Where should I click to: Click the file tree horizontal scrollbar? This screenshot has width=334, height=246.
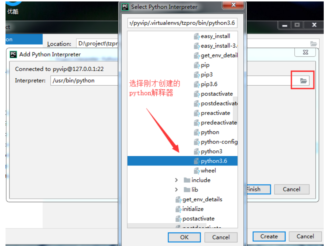tap(167, 225)
